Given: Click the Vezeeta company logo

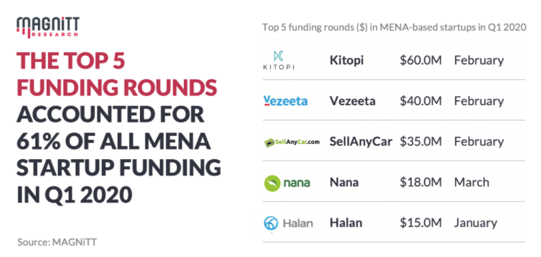Looking at the screenshot, I should 285,101.
